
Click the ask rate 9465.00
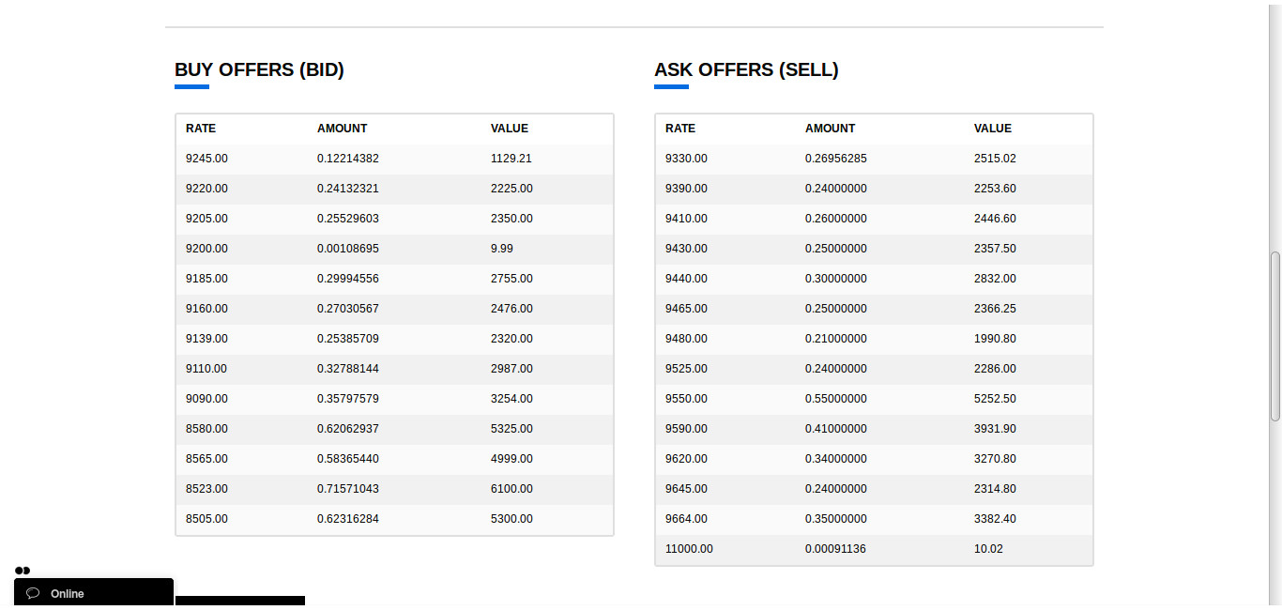[x=686, y=309]
